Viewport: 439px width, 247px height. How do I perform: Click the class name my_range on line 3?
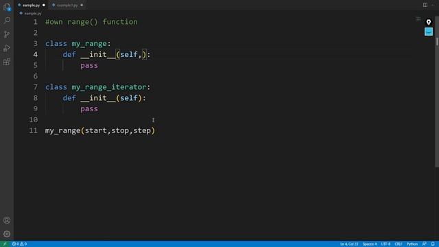click(89, 44)
